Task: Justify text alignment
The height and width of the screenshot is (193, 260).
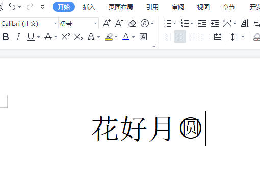Action: 205,37
